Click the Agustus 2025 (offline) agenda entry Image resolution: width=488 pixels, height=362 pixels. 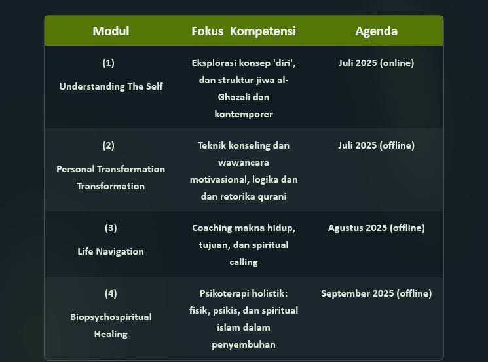pos(376,228)
